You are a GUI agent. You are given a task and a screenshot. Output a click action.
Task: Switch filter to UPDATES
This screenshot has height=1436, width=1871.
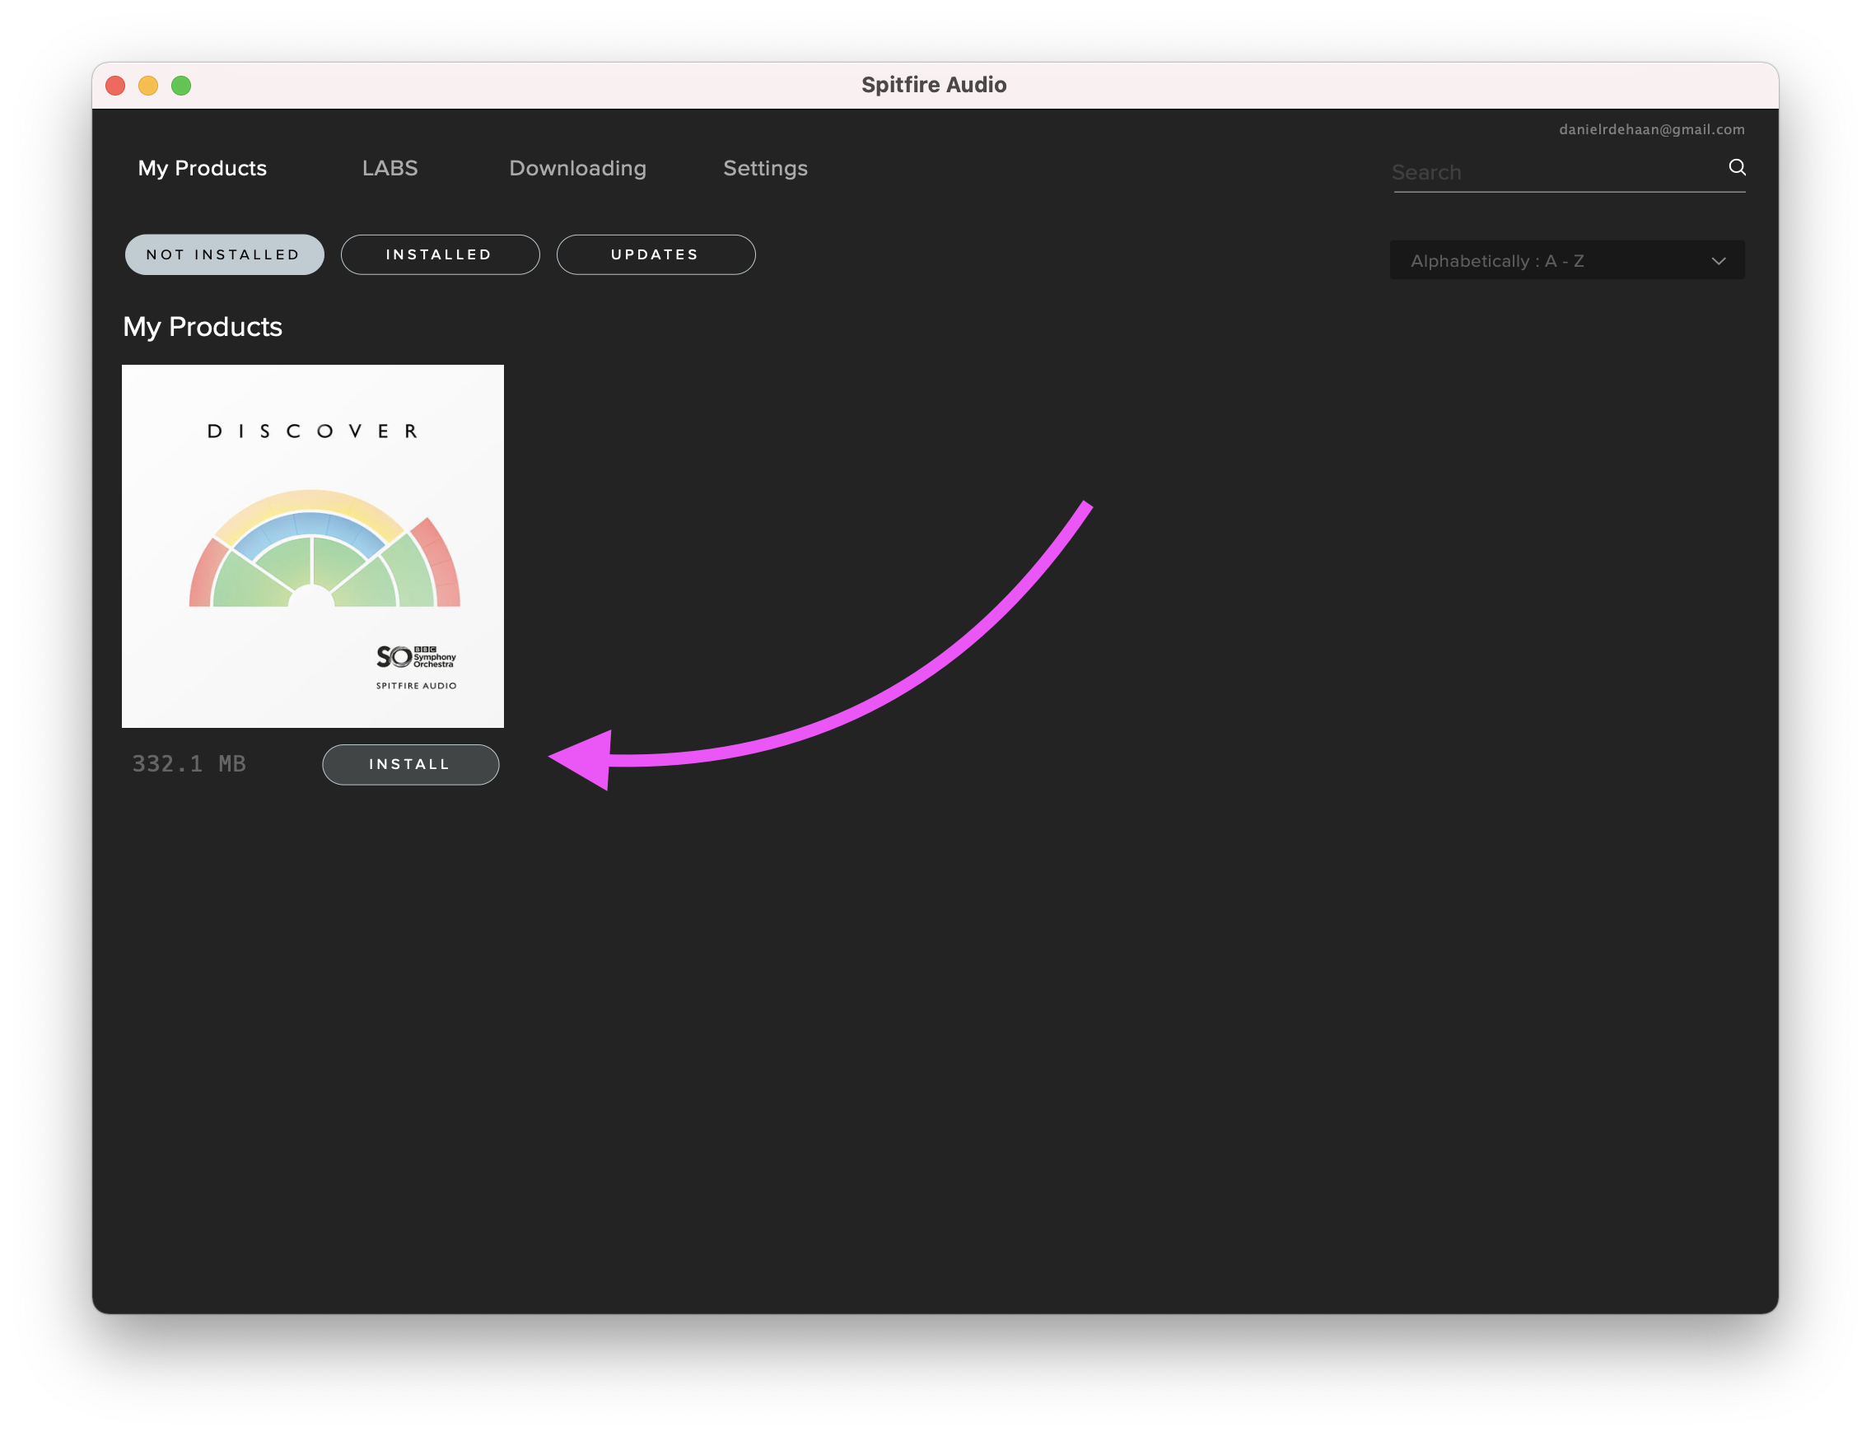[x=656, y=254]
